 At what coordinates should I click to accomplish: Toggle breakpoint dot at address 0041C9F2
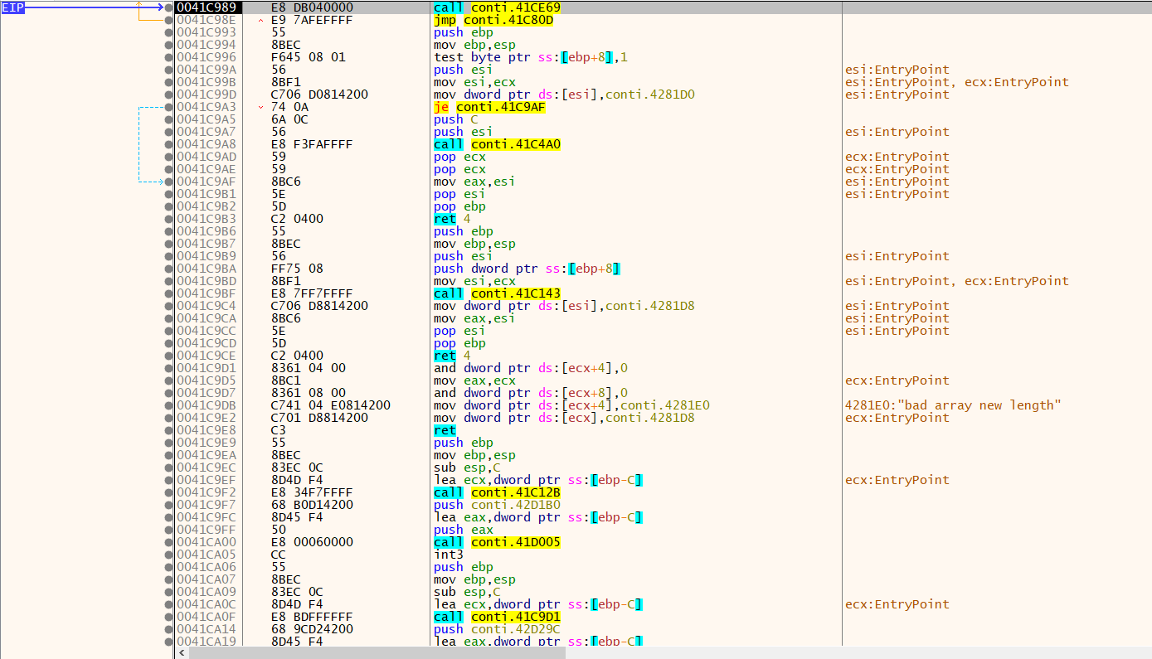point(169,492)
